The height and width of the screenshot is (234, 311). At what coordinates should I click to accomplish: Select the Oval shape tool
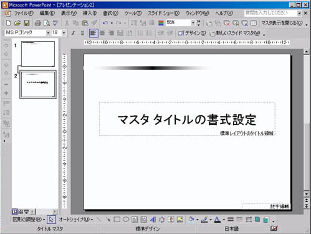click(x=126, y=220)
